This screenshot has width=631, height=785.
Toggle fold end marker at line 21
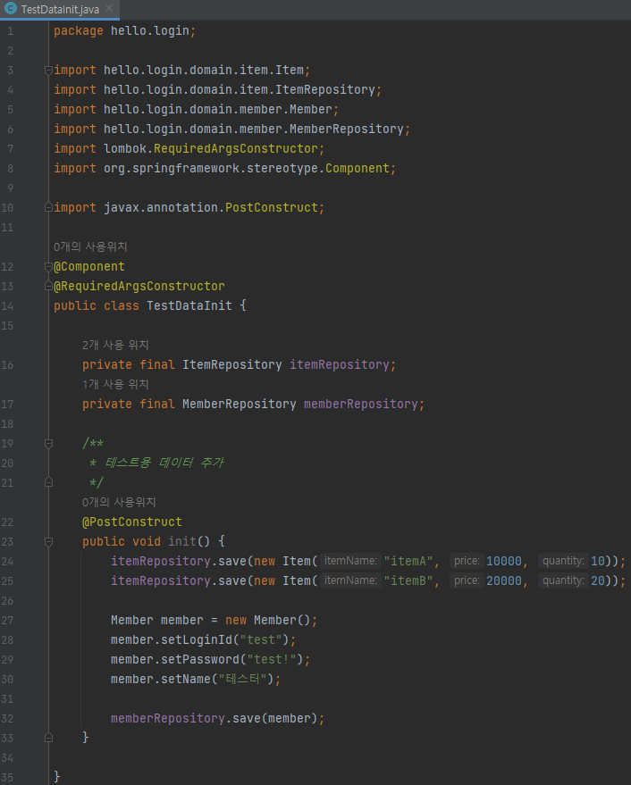(x=48, y=482)
